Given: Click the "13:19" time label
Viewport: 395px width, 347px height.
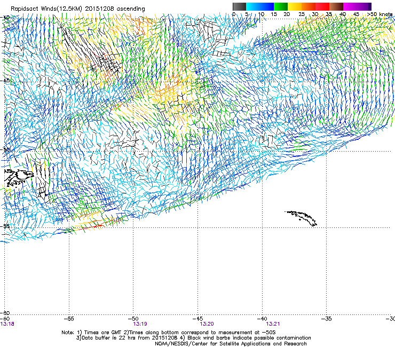Looking at the screenshot, I should click(x=140, y=324).
